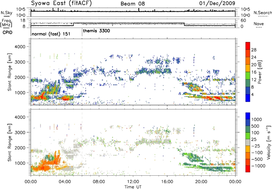
Task: Click the "2000" tick of the velocity panel
Action: pos(20,148)
